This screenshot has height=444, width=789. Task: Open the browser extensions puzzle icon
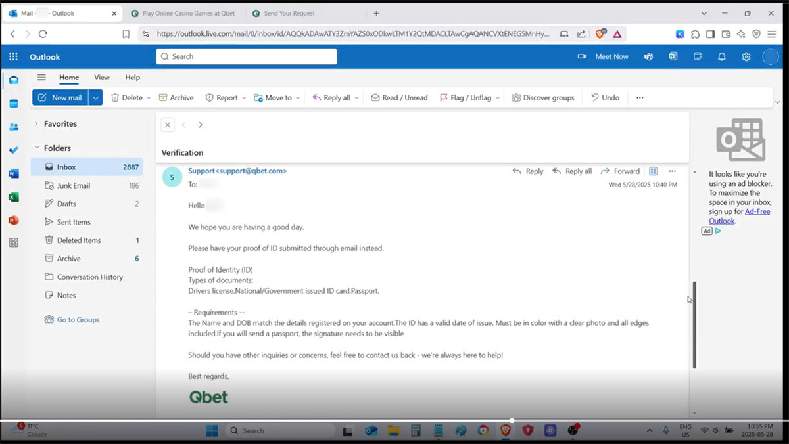point(695,34)
